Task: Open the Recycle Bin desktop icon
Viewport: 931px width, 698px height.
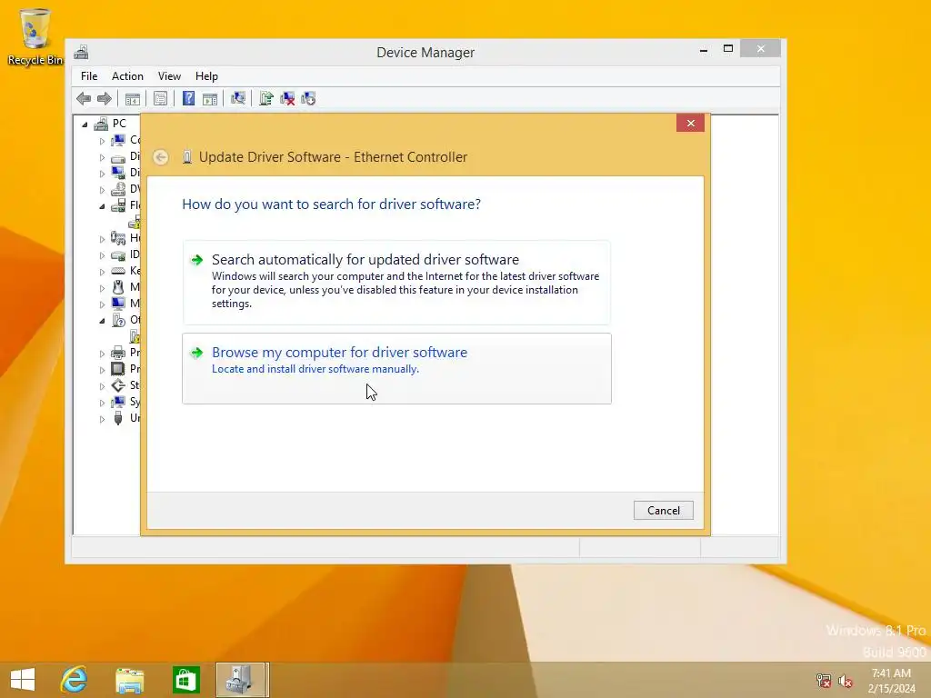Action: tap(35, 36)
